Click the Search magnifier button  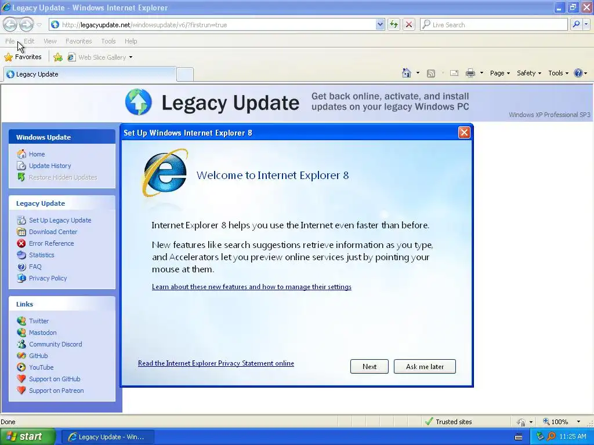click(576, 24)
